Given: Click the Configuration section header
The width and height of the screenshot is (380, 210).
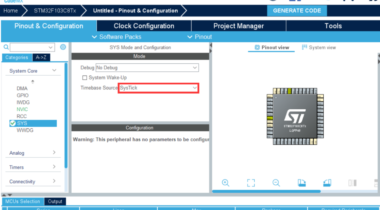Looking at the screenshot, I should 140,128.
